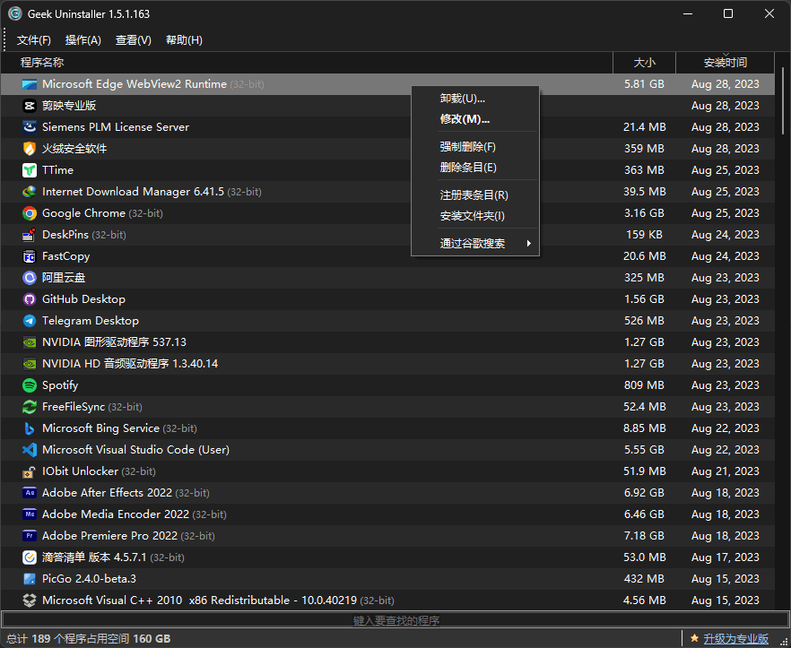
Task: Click the Geek Uninstaller title bar logo
Action: [14, 13]
